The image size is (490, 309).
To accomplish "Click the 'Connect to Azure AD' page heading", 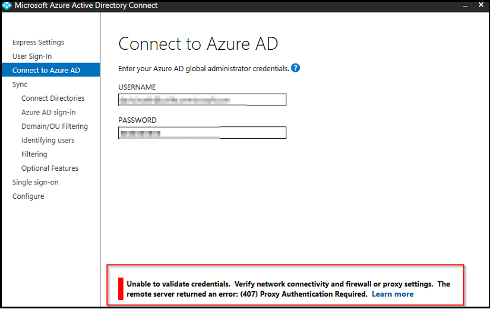I will pos(198,44).
